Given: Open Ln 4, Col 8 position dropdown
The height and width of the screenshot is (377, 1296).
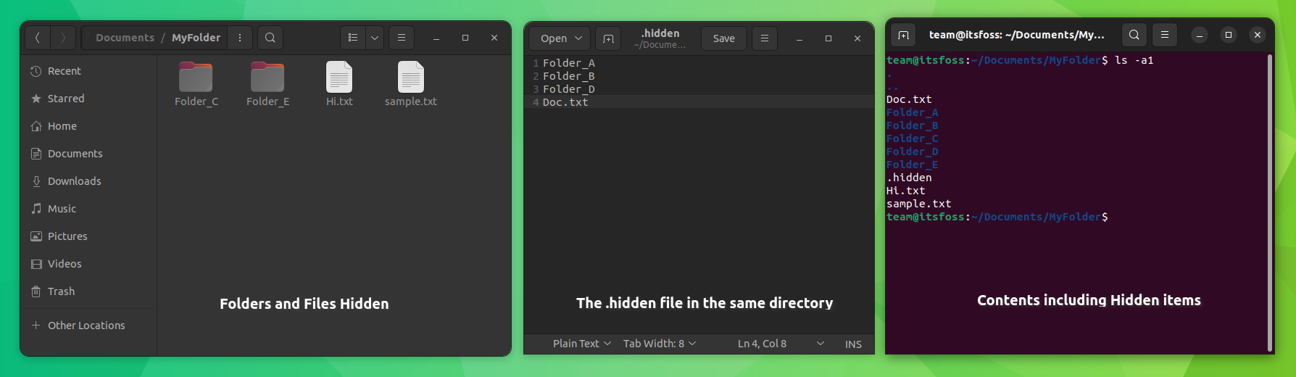Looking at the screenshot, I should (x=781, y=344).
